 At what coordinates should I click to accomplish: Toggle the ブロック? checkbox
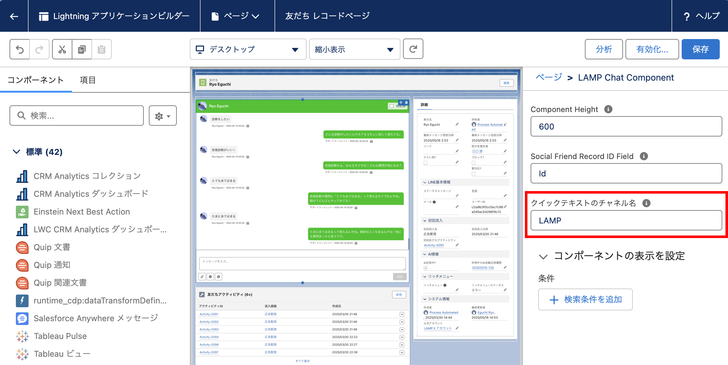(473, 163)
